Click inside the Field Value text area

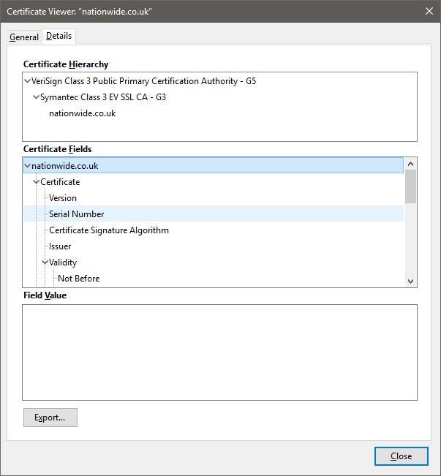[x=219, y=352]
